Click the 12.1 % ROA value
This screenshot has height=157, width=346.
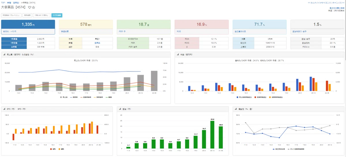coord(214,39)
